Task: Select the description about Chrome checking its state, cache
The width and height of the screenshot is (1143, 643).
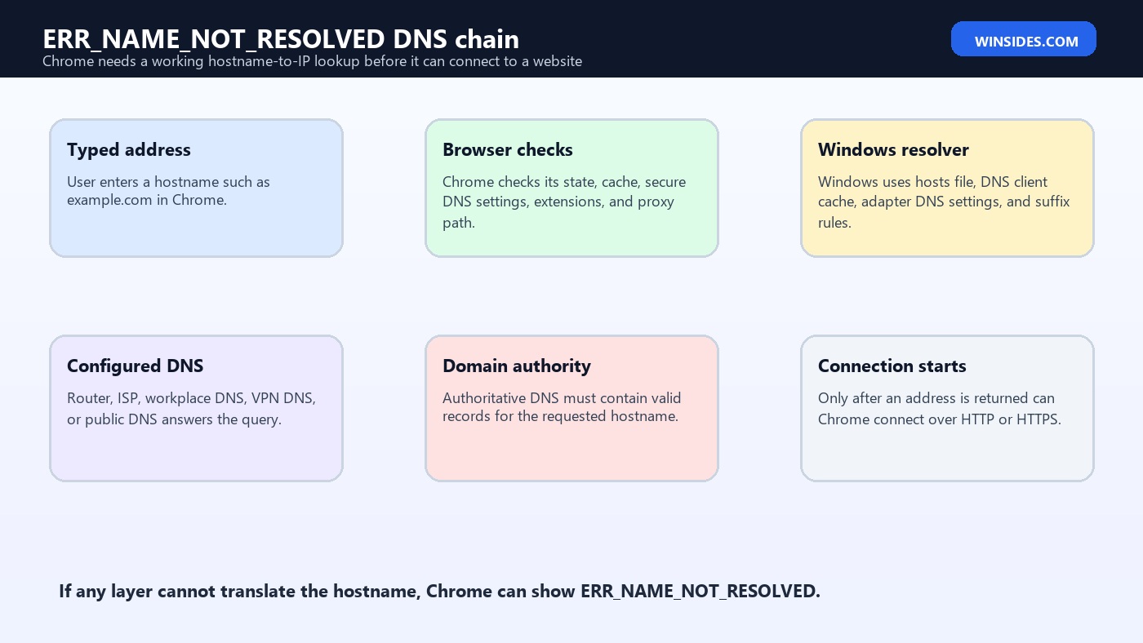Action: [564, 202]
